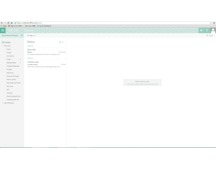The height and width of the screenshot is (169, 216).
Task: Click the plus icon beside New
Action: click(x=28, y=36)
